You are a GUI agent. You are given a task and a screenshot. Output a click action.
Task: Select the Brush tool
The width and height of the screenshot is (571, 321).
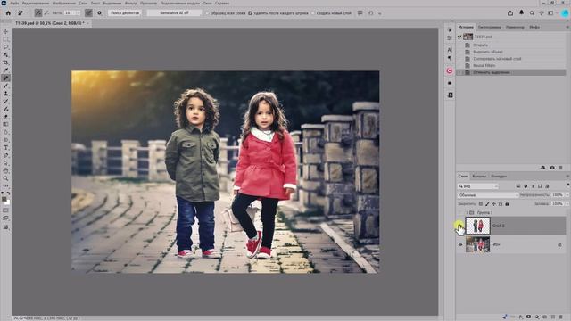[5, 86]
